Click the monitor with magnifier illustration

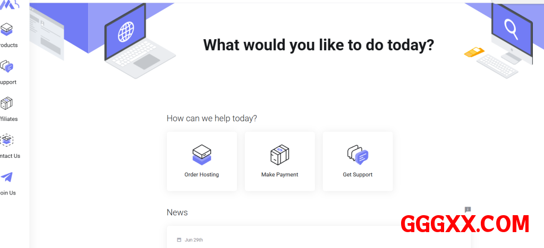[x=509, y=32]
